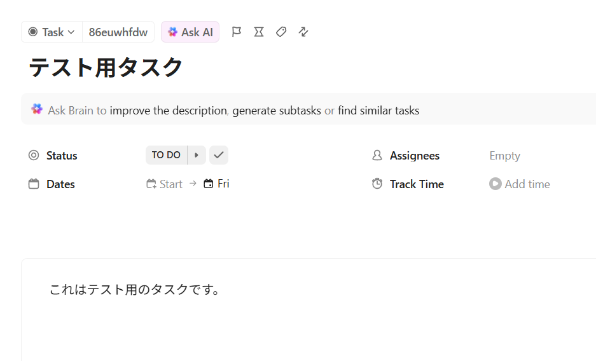The width and height of the screenshot is (596, 361).
Task: Click the Empty assignees field
Action: point(504,156)
